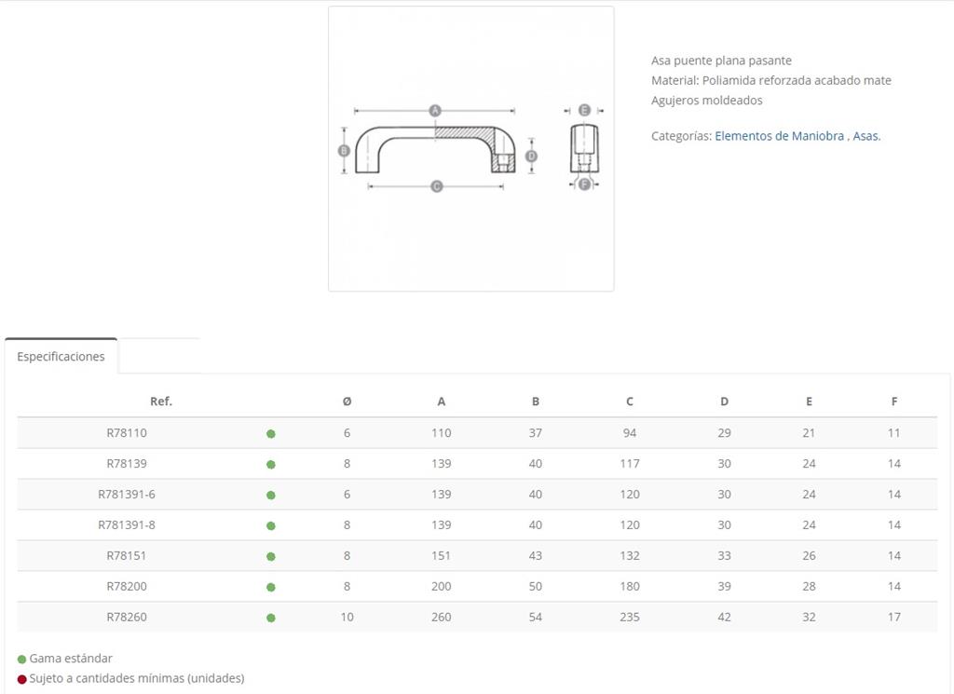
Task: Click the green dot in R78200 row
Action: [x=271, y=587]
